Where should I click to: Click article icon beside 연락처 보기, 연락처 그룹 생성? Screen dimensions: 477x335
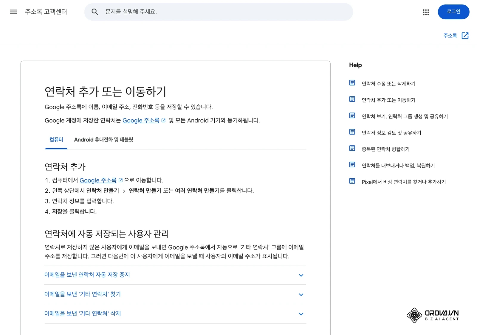tap(352, 116)
